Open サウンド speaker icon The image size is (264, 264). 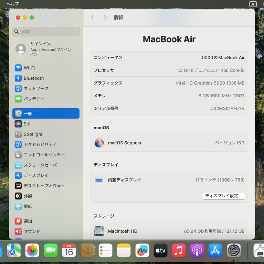coord(18,231)
